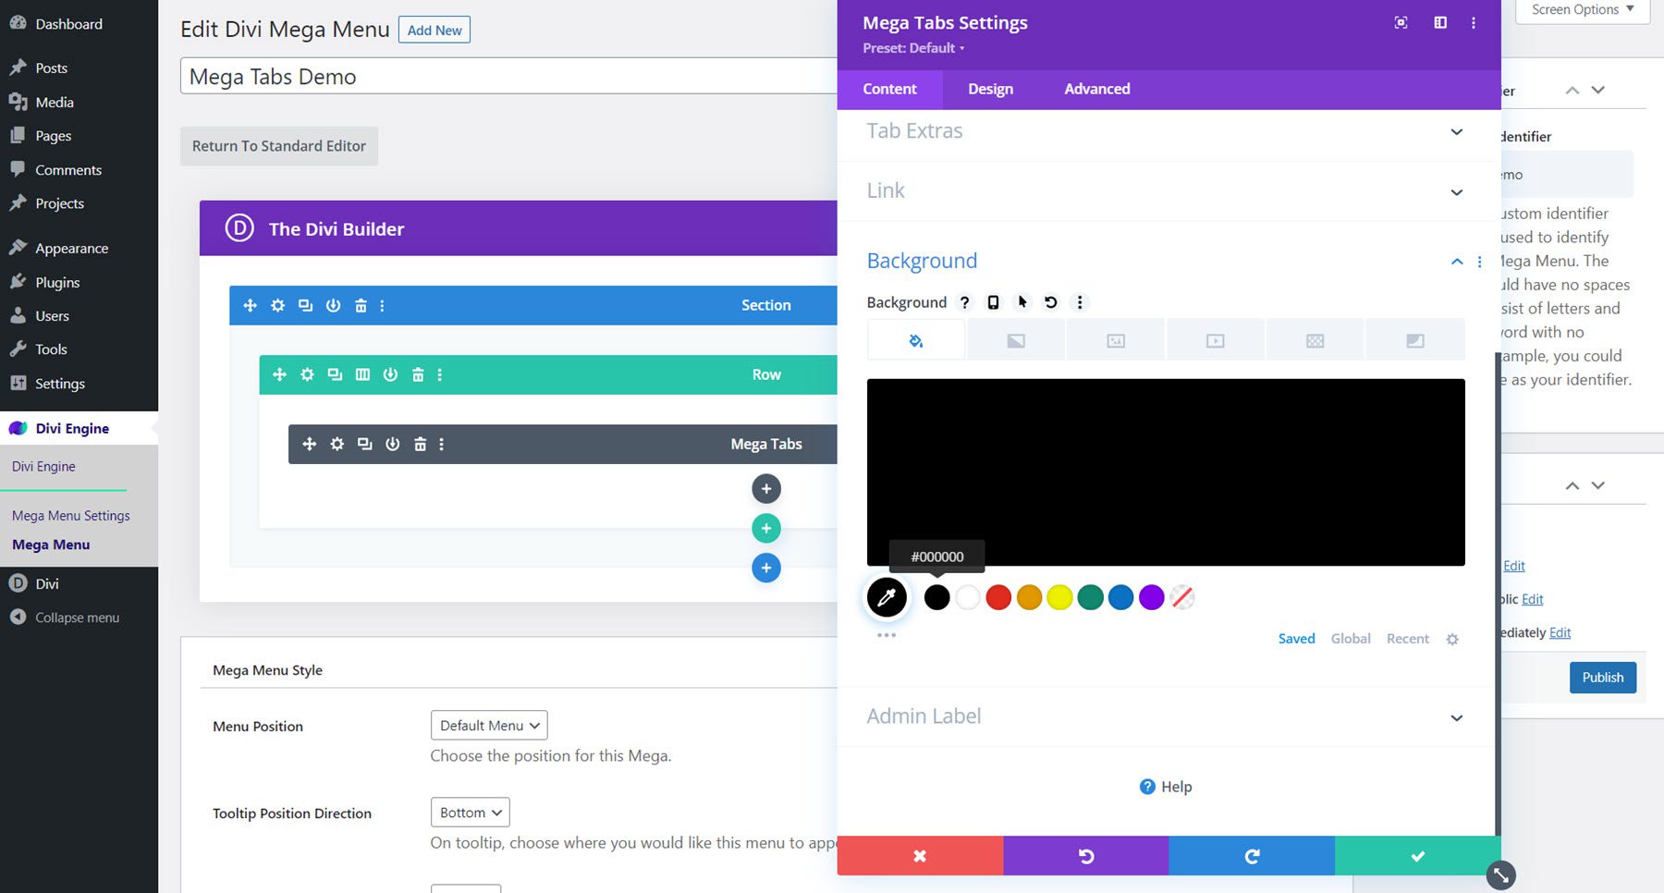Click Return To Standard Editor

[x=279, y=146]
